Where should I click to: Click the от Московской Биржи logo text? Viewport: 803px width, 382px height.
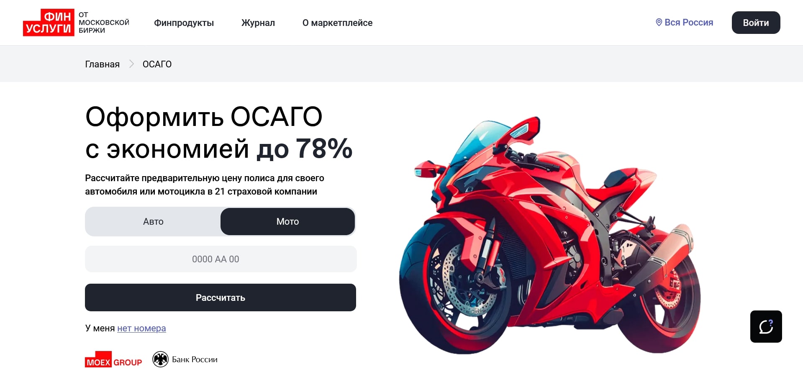(104, 23)
